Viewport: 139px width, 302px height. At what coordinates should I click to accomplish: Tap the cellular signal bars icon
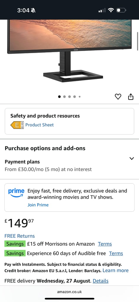102,10
